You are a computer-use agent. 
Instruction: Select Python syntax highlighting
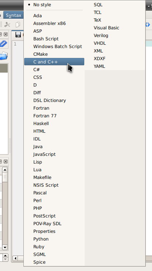(54, 239)
